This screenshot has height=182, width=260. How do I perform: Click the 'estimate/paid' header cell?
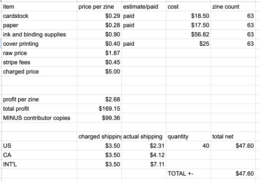144,7
